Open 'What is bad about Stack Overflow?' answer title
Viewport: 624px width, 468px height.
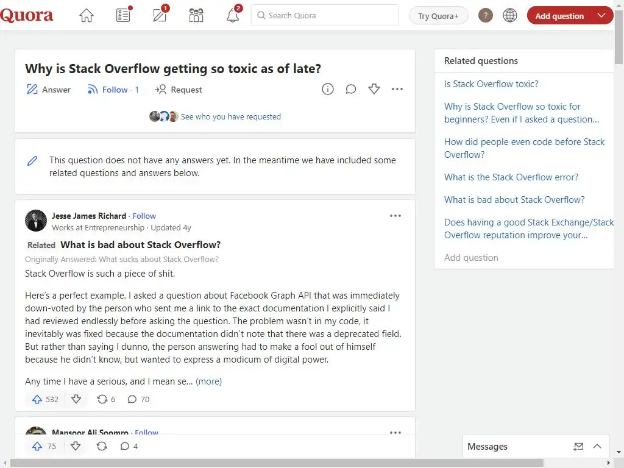point(141,245)
